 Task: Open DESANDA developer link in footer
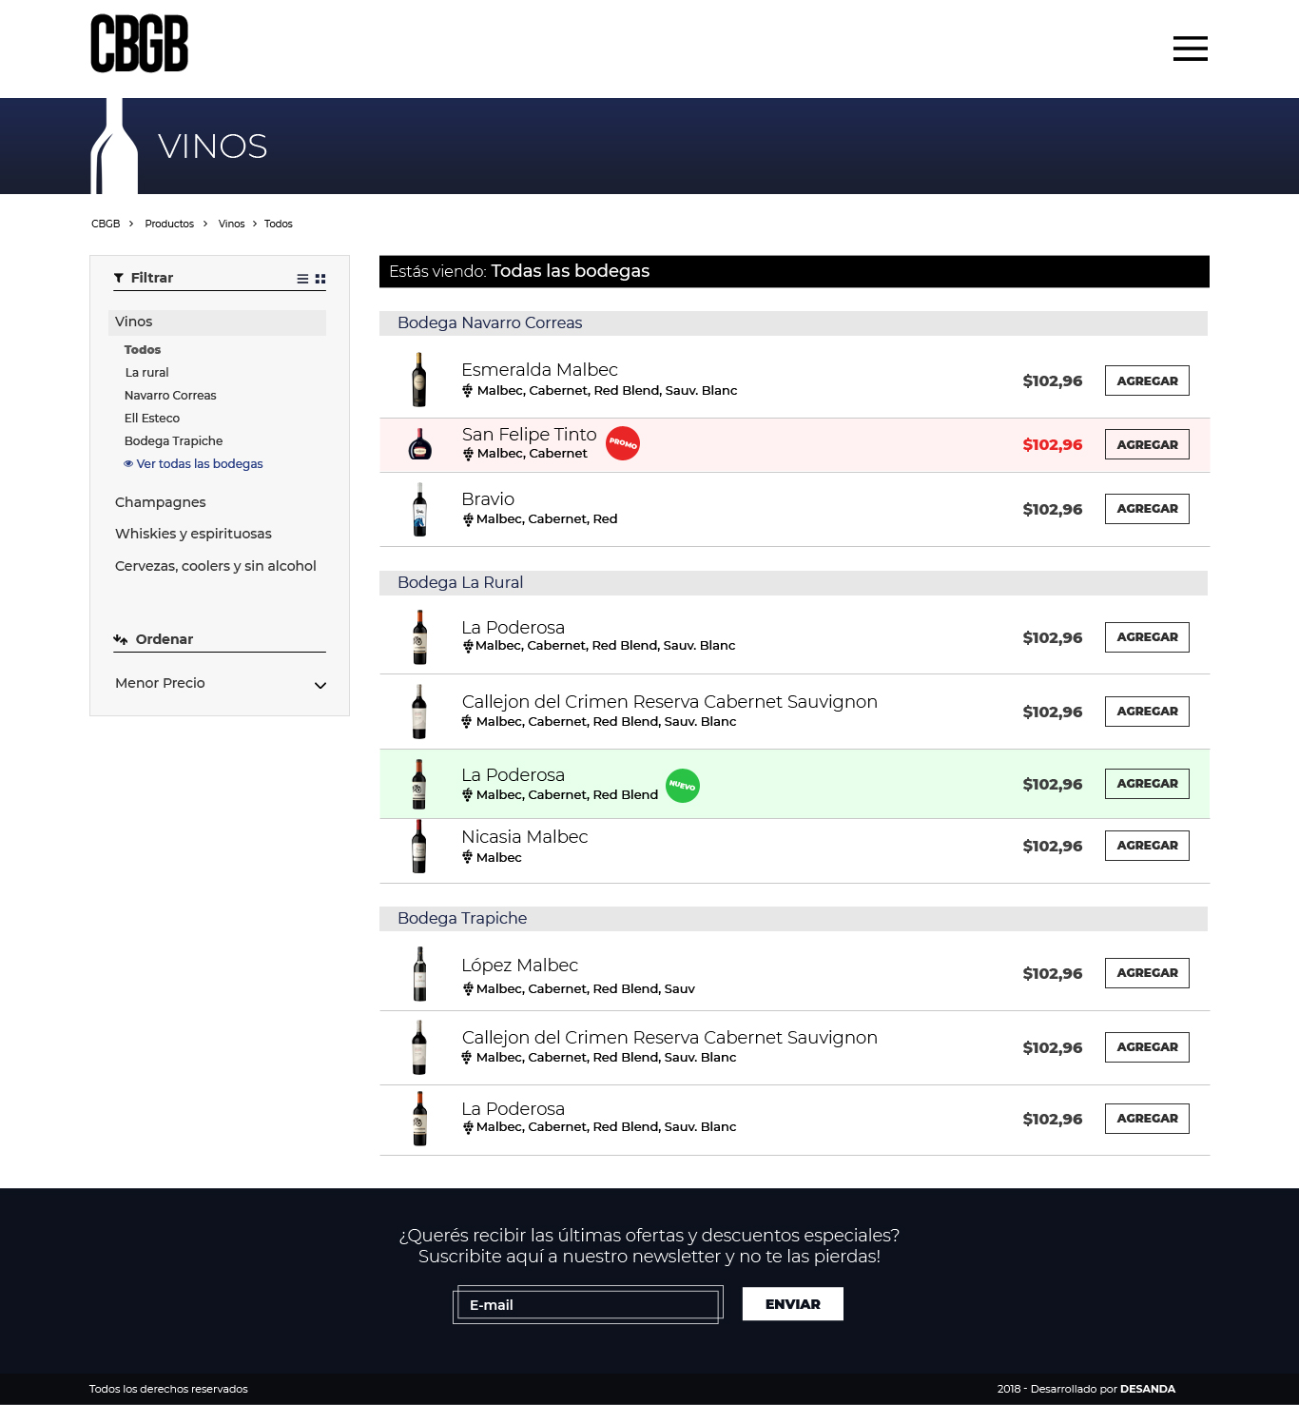1148,1390
